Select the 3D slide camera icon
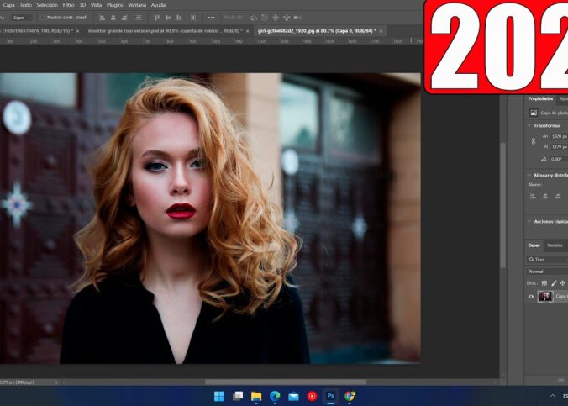 click(287, 18)
